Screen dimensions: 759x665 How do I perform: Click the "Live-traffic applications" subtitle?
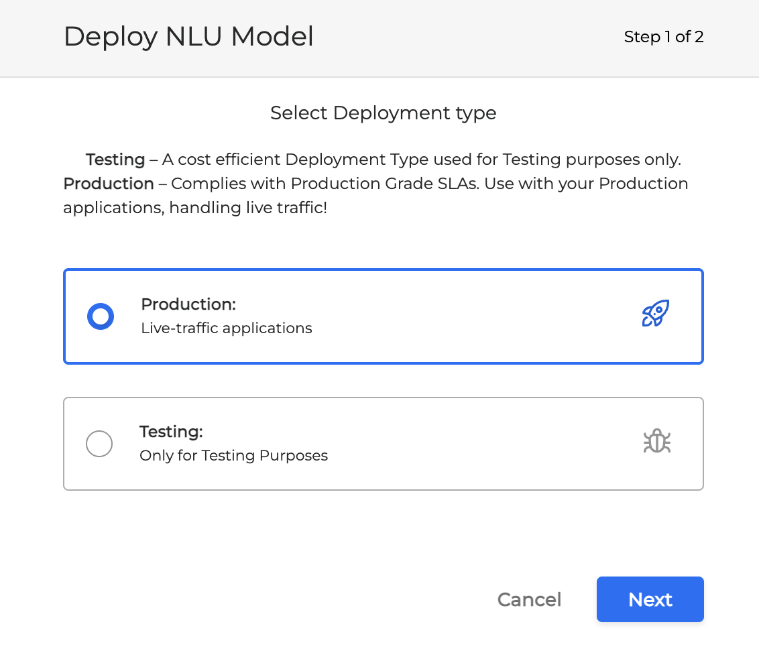tap(227, 328)
